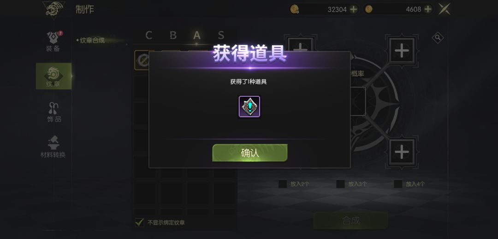Switch to grade S tab
Viewport: 498px width, 239px height.
[221, 35]
